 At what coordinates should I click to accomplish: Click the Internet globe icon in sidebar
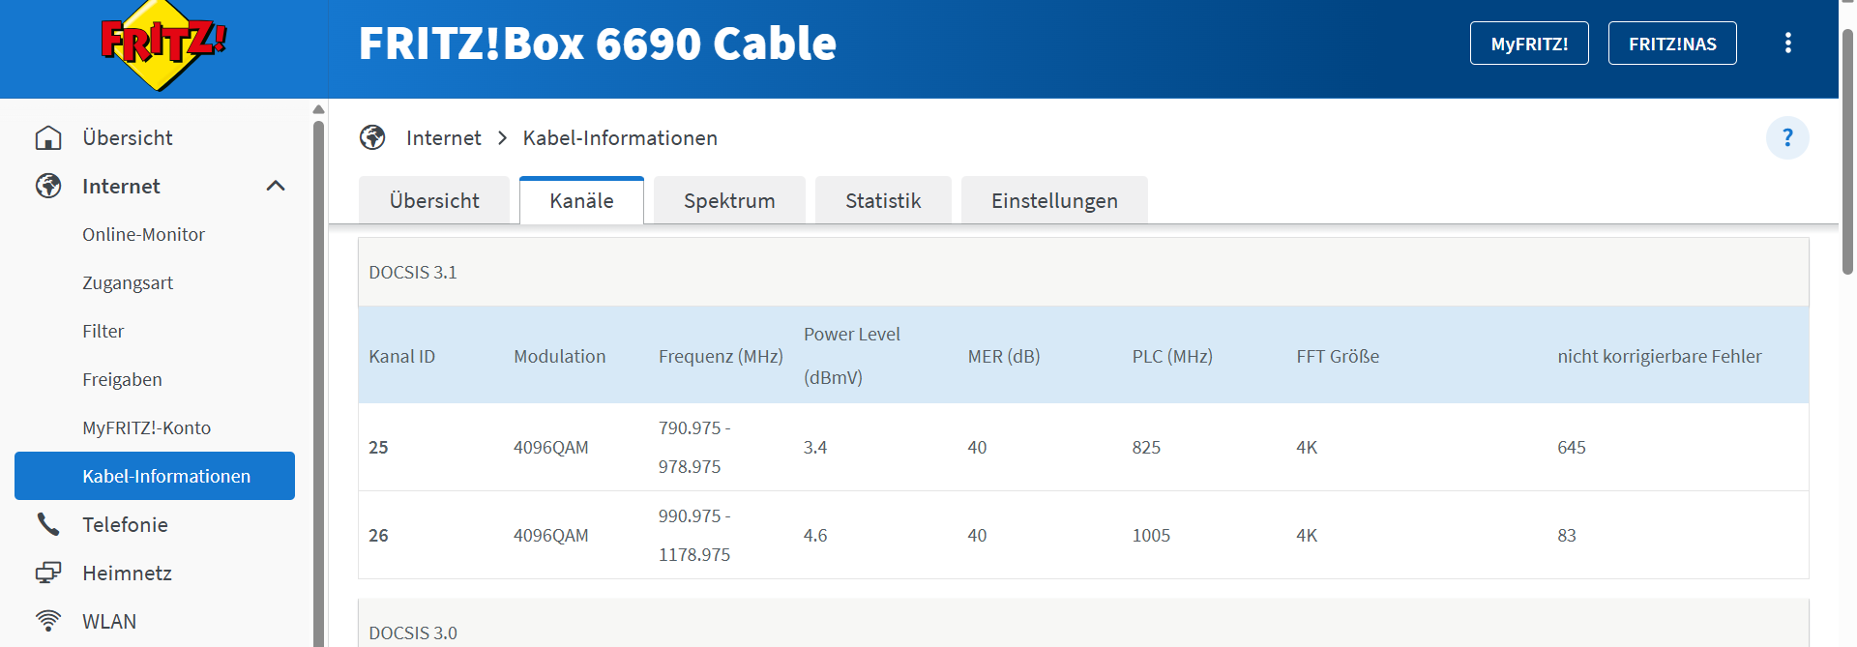48,186
